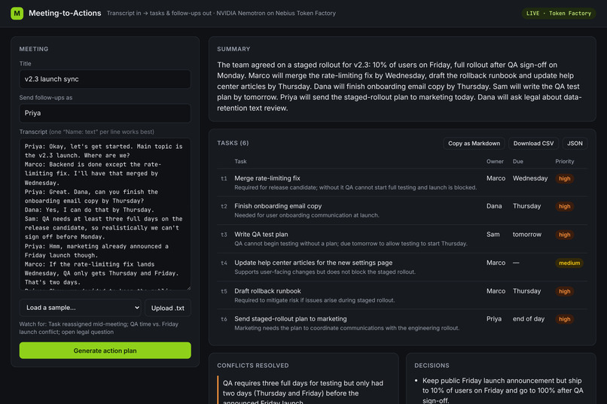Select Send staged-rollout plan to marketing task
The width and height of the screenshot is (607, 404).
(x=402, y=323)
